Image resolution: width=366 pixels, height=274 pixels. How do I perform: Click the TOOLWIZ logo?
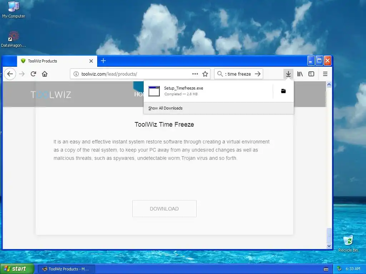coord(51,95)
